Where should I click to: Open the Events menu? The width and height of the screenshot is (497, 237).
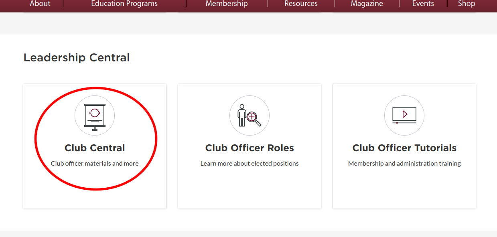point(423,4)
